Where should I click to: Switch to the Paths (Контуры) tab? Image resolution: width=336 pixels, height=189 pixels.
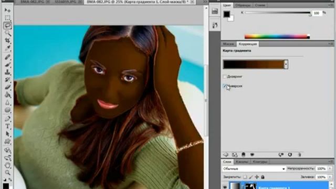pos(260,162)
